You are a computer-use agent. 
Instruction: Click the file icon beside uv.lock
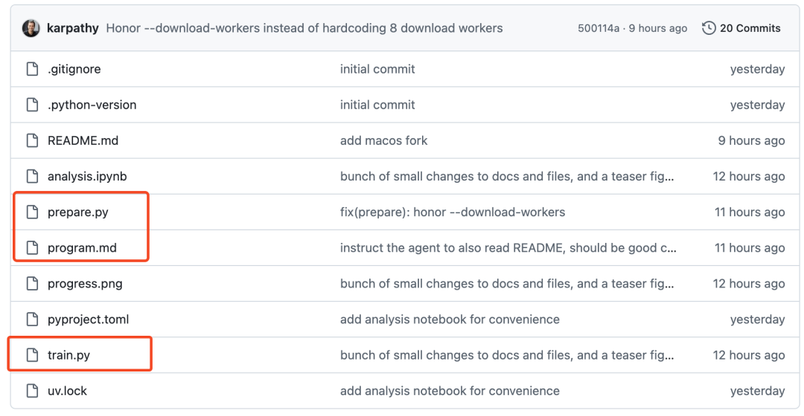(x=32, y=391)
